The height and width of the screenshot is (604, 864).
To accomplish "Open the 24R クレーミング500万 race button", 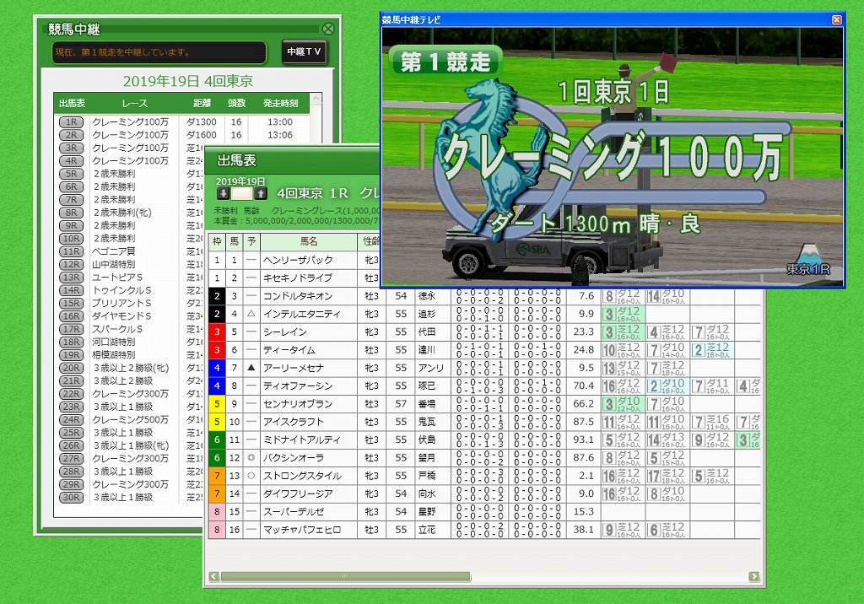I will pyautogui.click(x=72, y=420).
